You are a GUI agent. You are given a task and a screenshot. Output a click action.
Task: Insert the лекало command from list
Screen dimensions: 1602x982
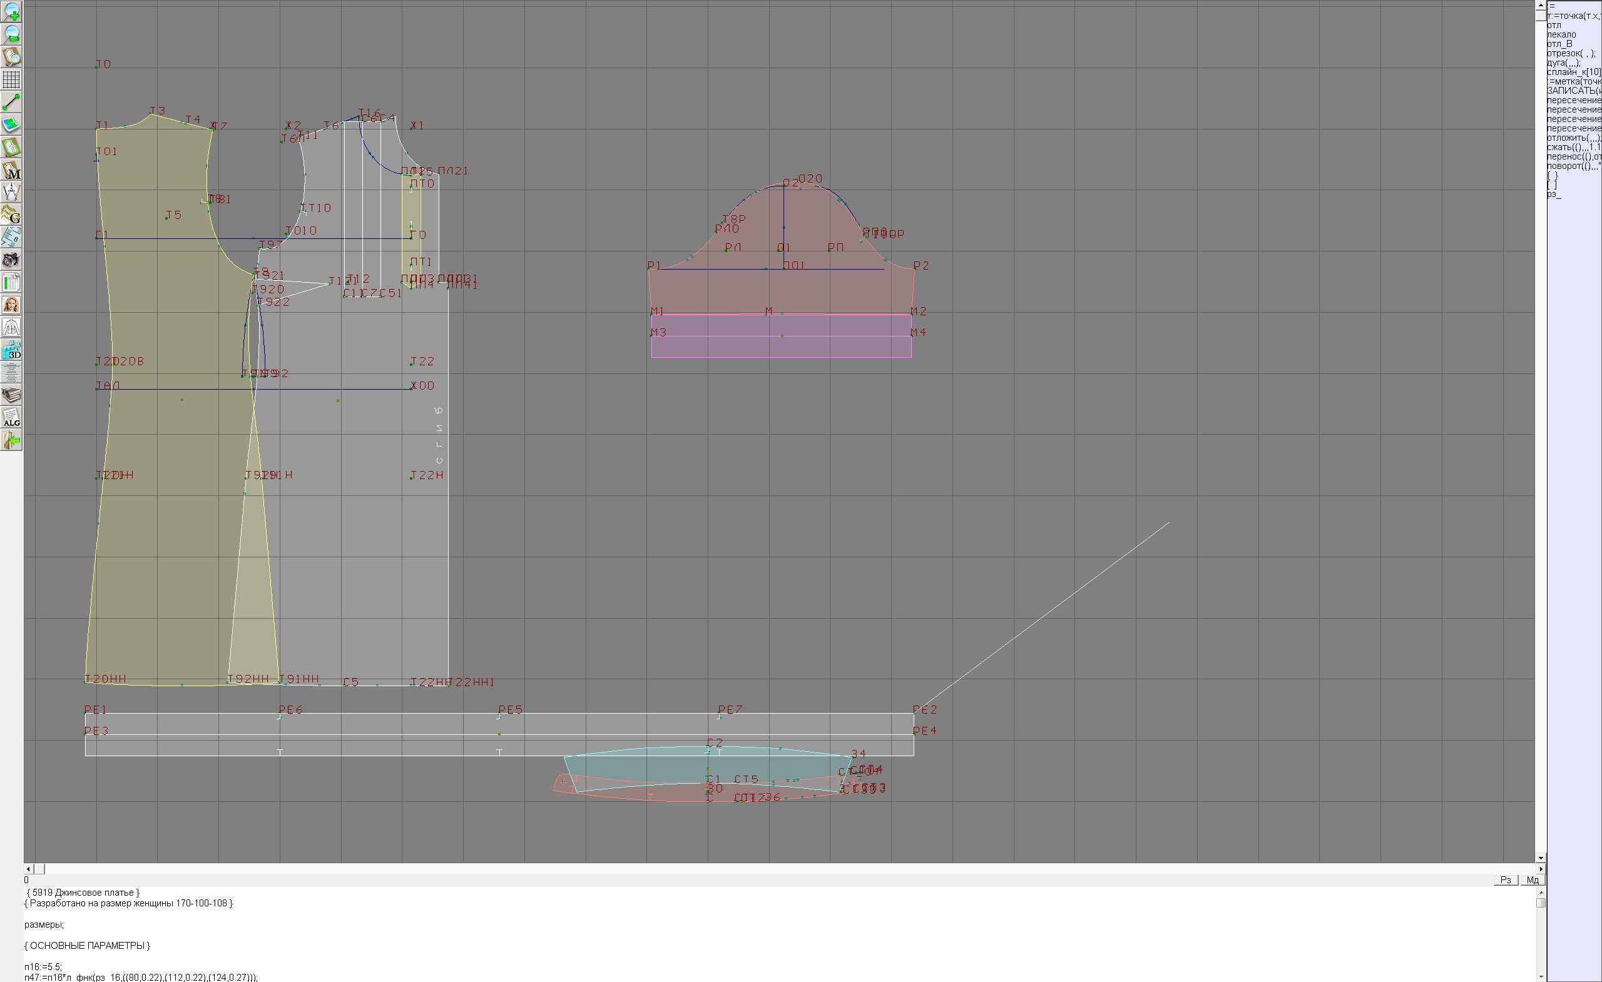[x=1561, y=34]
